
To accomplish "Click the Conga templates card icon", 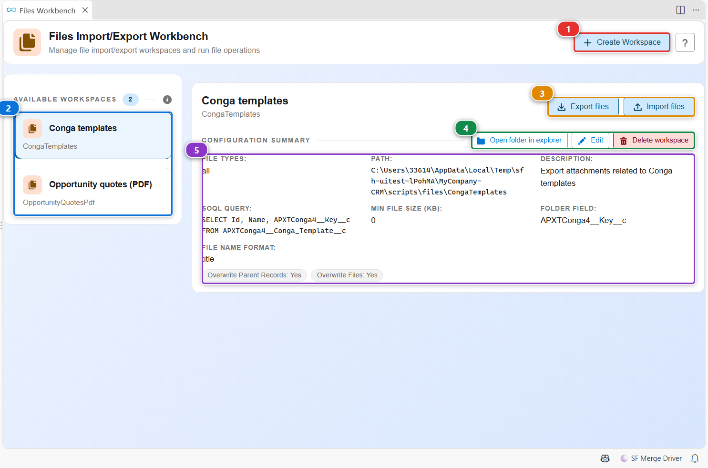I will (x=32, y=128).
